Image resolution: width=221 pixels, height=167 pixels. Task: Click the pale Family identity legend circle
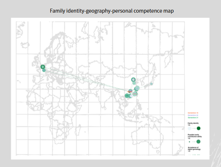click(x=190, y=128)
